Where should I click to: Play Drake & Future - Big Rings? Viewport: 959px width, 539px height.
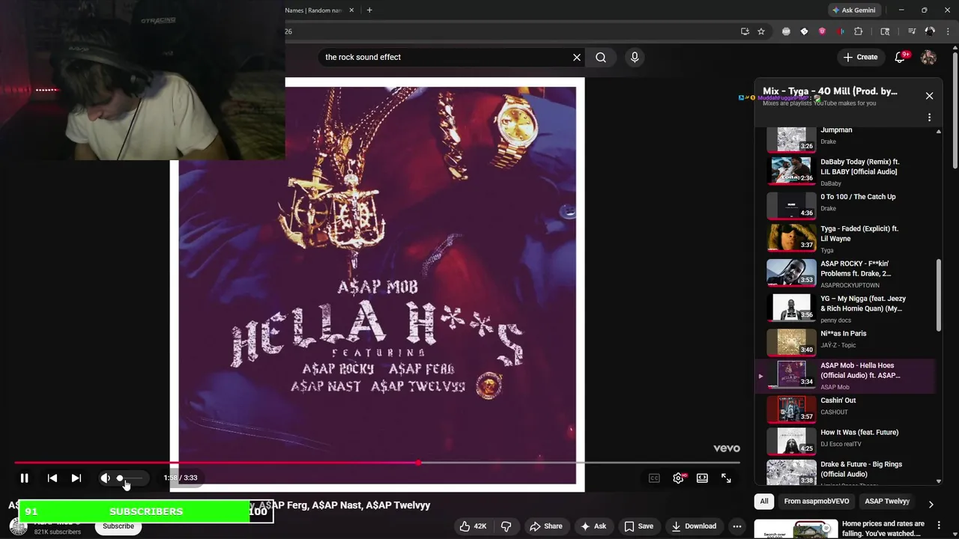pyautogui.click(x=844, y=472)
